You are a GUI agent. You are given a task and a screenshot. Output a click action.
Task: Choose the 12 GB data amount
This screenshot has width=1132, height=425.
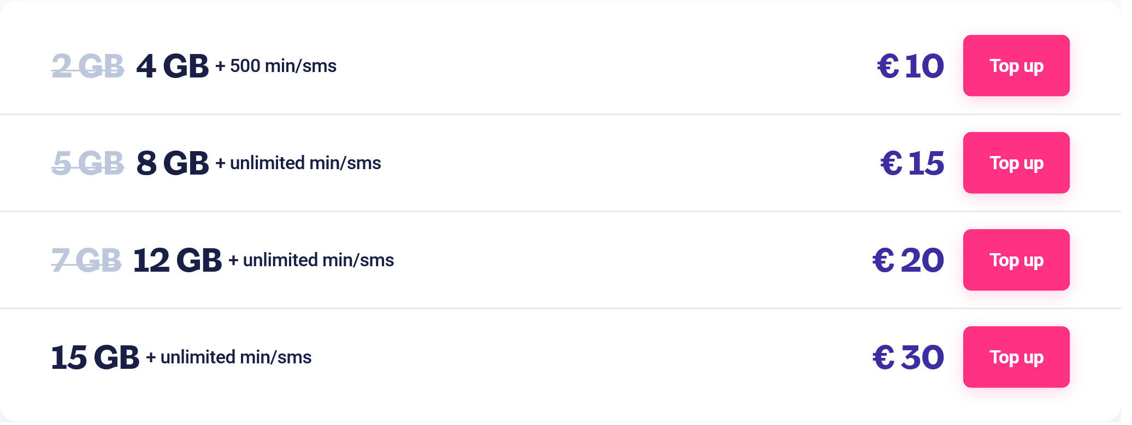pyautogui.click(x=178, y=260)
